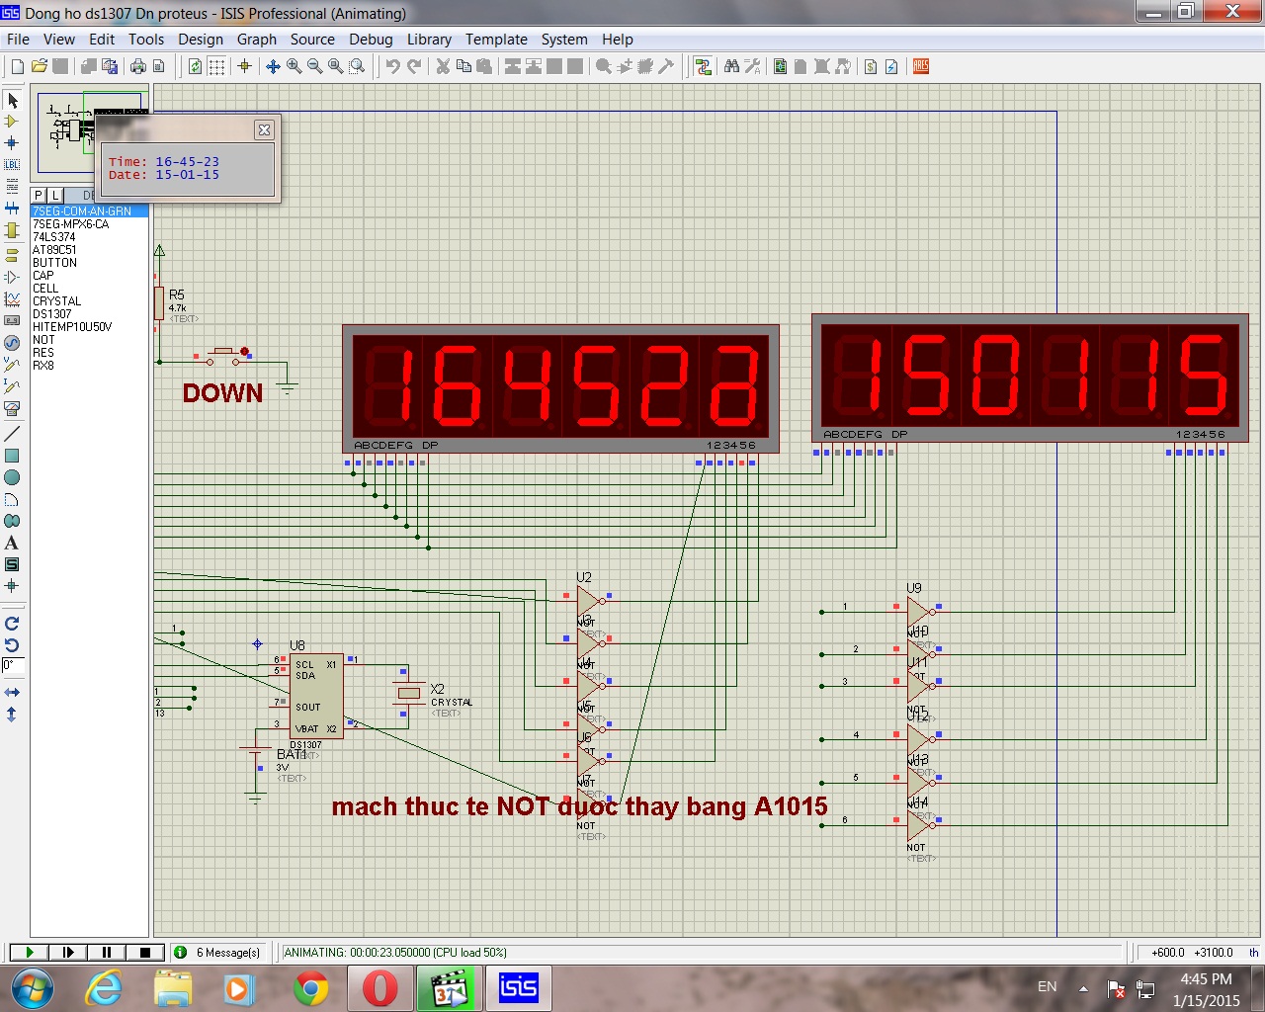This screenshot has width=1265, height=1012.
Task: Click the overview thumbnail of the schematic
Action: point(91,131)
